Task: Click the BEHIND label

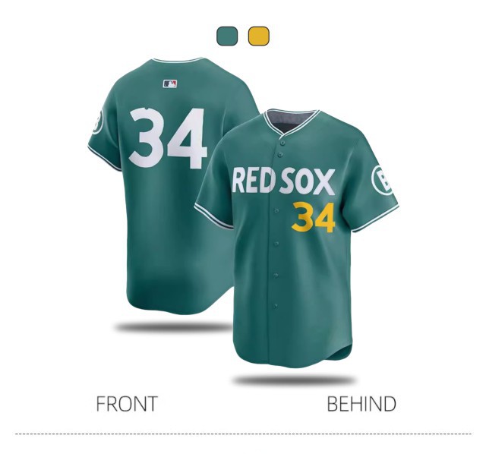Action: click(x=361, y=403)
